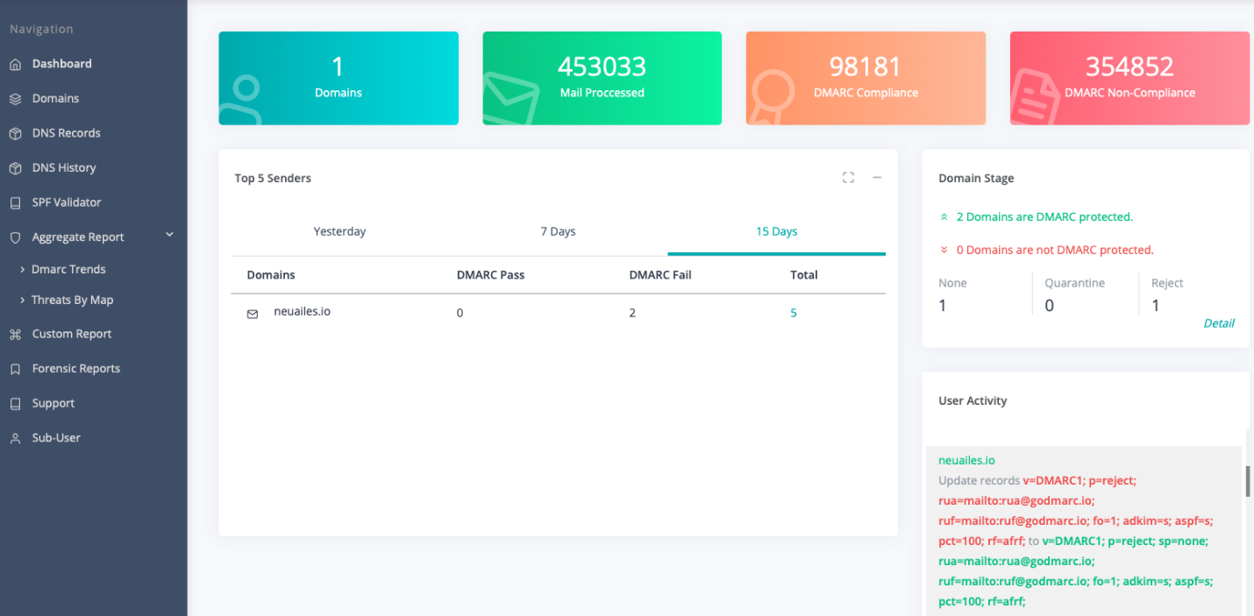Click the Sub-User person icon
Image resolution: width=1254 pixels, height=616 pixels.
pyautogui.click(x=15, y=438)
